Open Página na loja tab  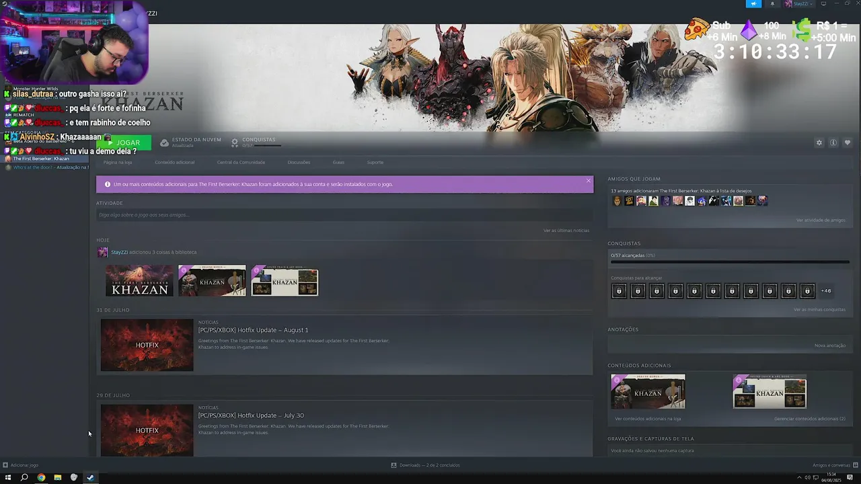[x=118, y=162]
